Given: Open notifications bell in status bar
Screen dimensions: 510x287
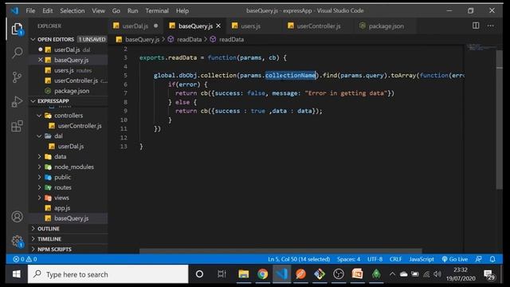Looking at the screenshot, I should click(492, 259).
